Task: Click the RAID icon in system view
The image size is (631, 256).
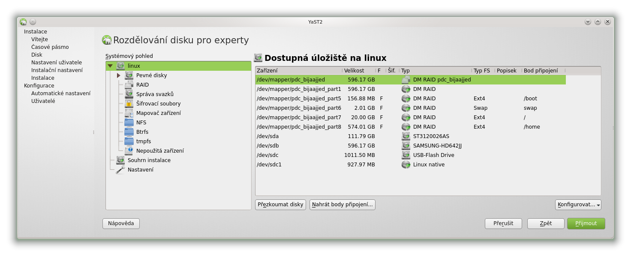Action: [x=129, y=84]
